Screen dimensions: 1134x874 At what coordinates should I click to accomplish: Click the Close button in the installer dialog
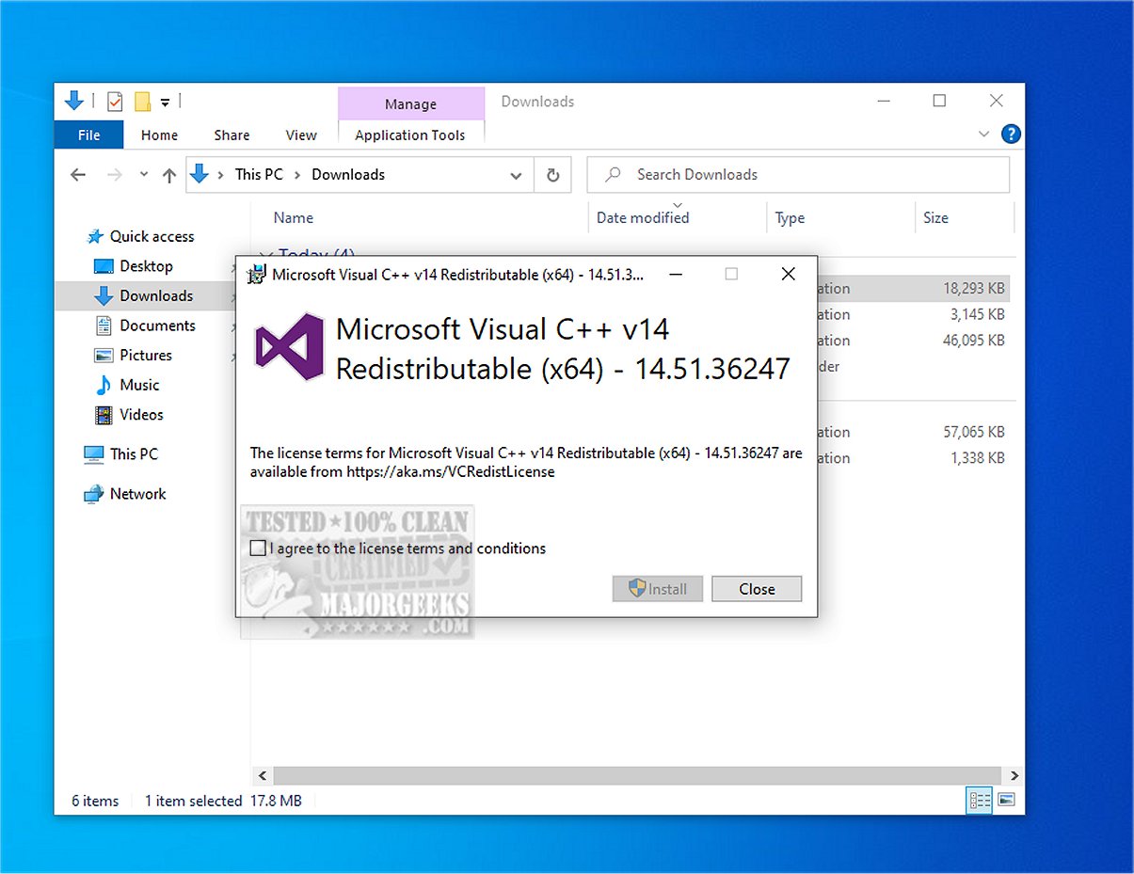[757, 589]
